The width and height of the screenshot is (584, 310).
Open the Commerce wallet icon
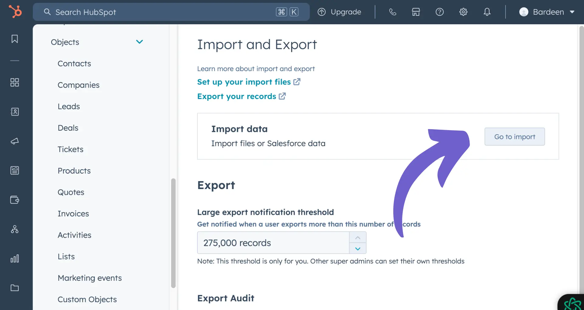pos(15,200)
